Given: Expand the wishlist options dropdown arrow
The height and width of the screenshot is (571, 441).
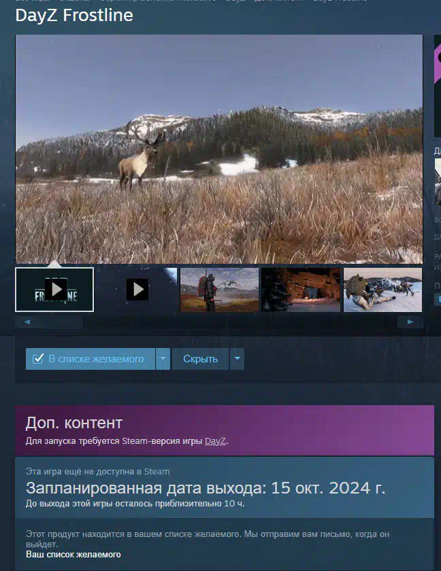Looking at the screenshot, I should pos(163,359).
